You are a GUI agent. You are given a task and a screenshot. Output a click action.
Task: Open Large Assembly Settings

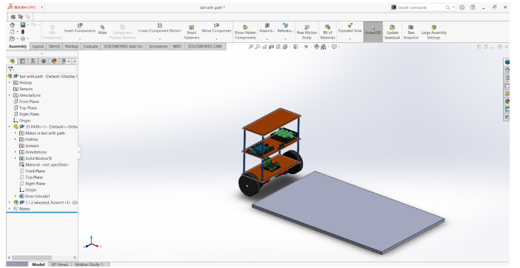click(x=433, y=32)
